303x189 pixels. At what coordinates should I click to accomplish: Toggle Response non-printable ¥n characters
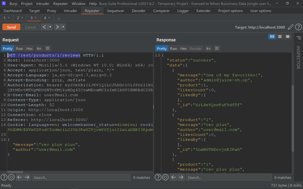208,48
